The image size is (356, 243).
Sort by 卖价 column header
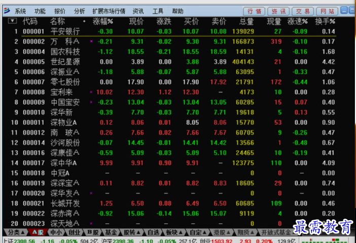tap(219, 21)
